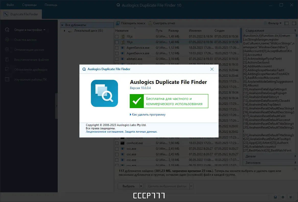Check the csc.exe 2,18 МБ checkbox

pos(117,160)
